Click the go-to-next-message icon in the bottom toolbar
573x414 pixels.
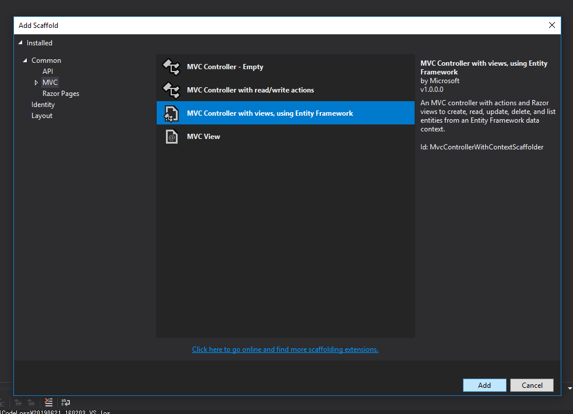click(31, 402)
